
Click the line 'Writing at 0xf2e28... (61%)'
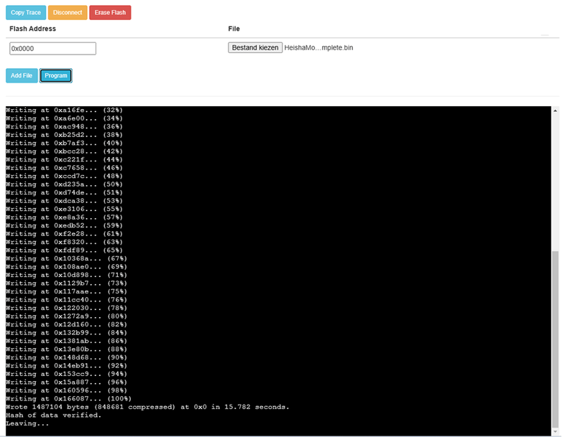coord(64,234)
